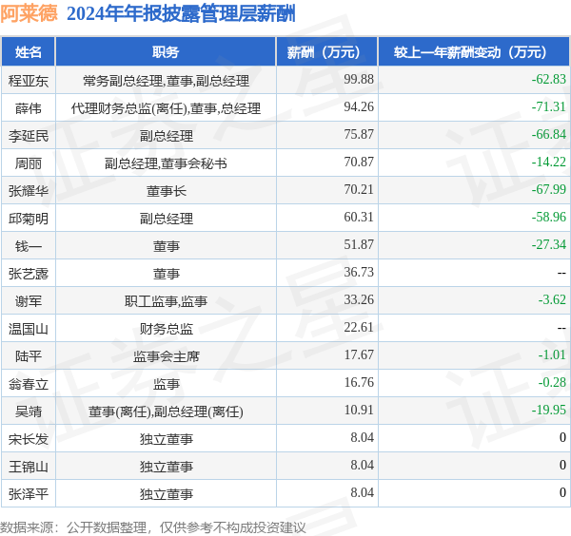
Task: Click change value -14.22
Action: [x=549, y=162]
